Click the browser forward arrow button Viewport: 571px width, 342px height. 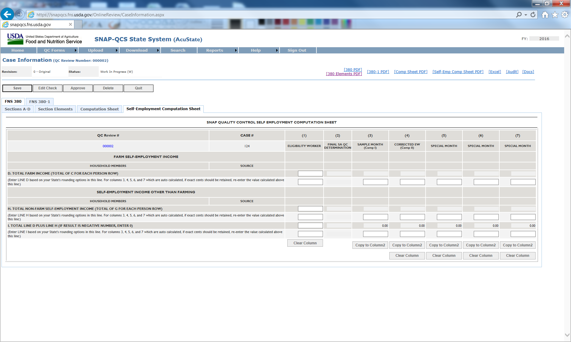(20, 14)
